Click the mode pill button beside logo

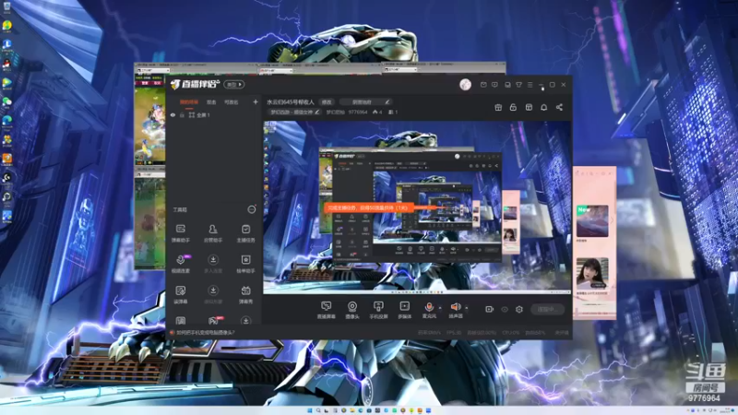pyautogui.click(x=234, y=85)
